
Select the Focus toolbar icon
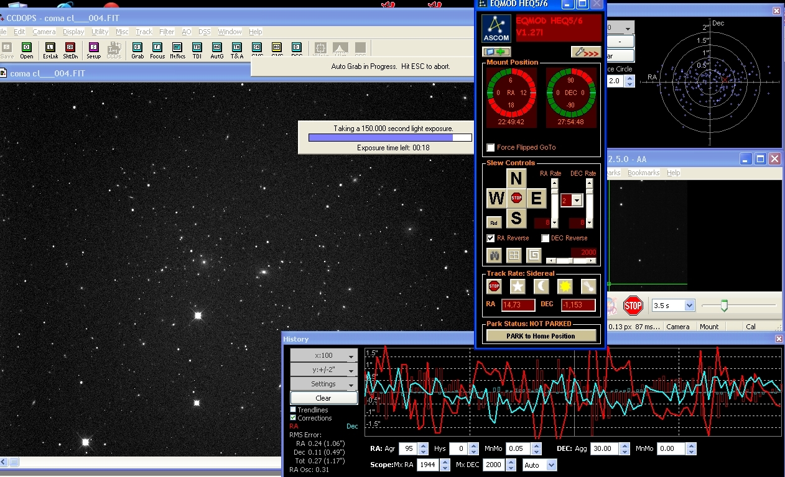[x=157, y=50]
